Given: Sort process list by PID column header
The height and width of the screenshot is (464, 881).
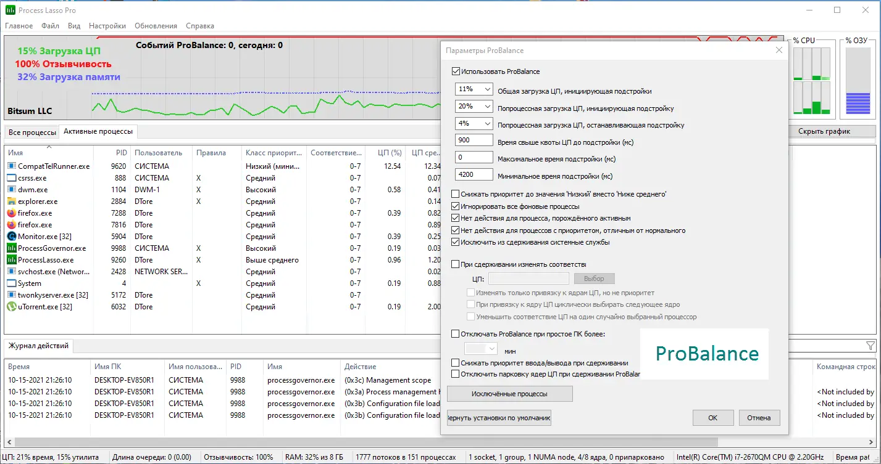Looking at the screenshot, I should [112, 153].
